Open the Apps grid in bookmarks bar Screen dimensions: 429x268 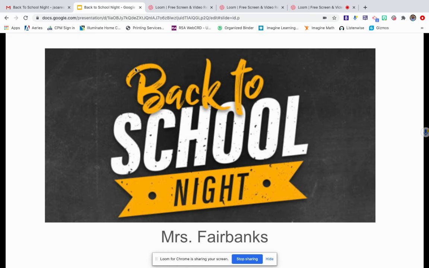click(x=12, y=28)
